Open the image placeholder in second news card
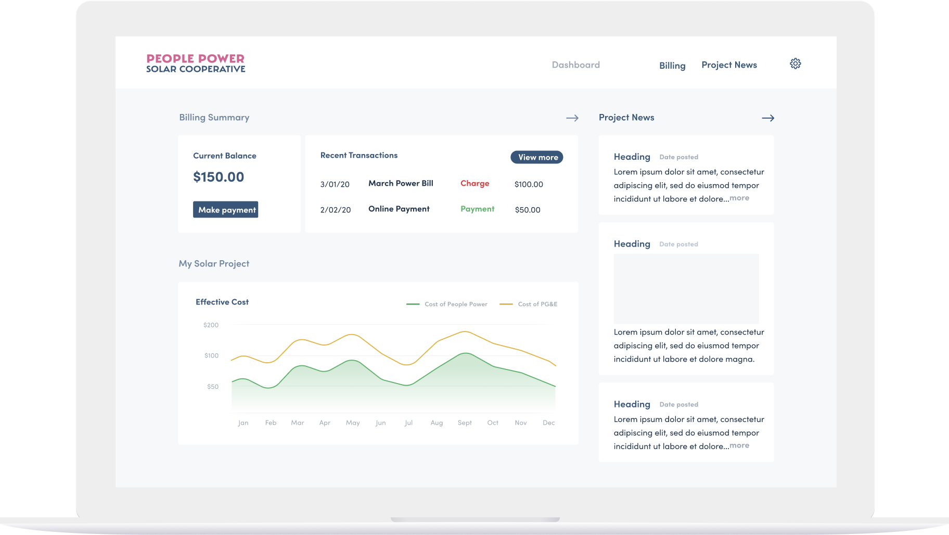The width and height of the screenshot is (949, 535). pyautogui.click(x=686, y=289)
